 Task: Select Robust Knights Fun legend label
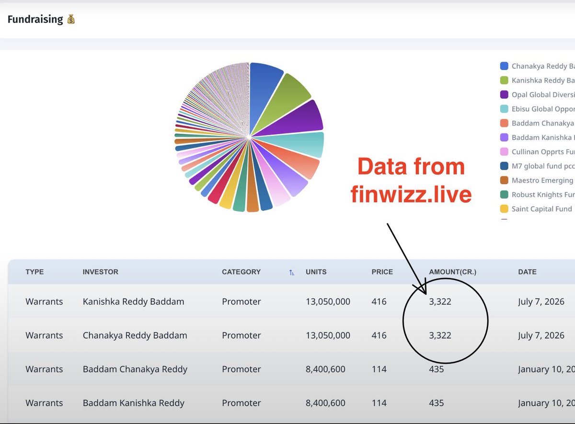(543, 195)
